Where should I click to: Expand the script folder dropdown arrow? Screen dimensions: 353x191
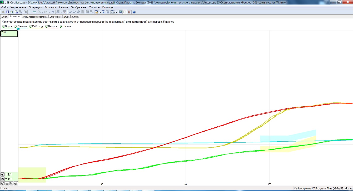pos(100,12)
